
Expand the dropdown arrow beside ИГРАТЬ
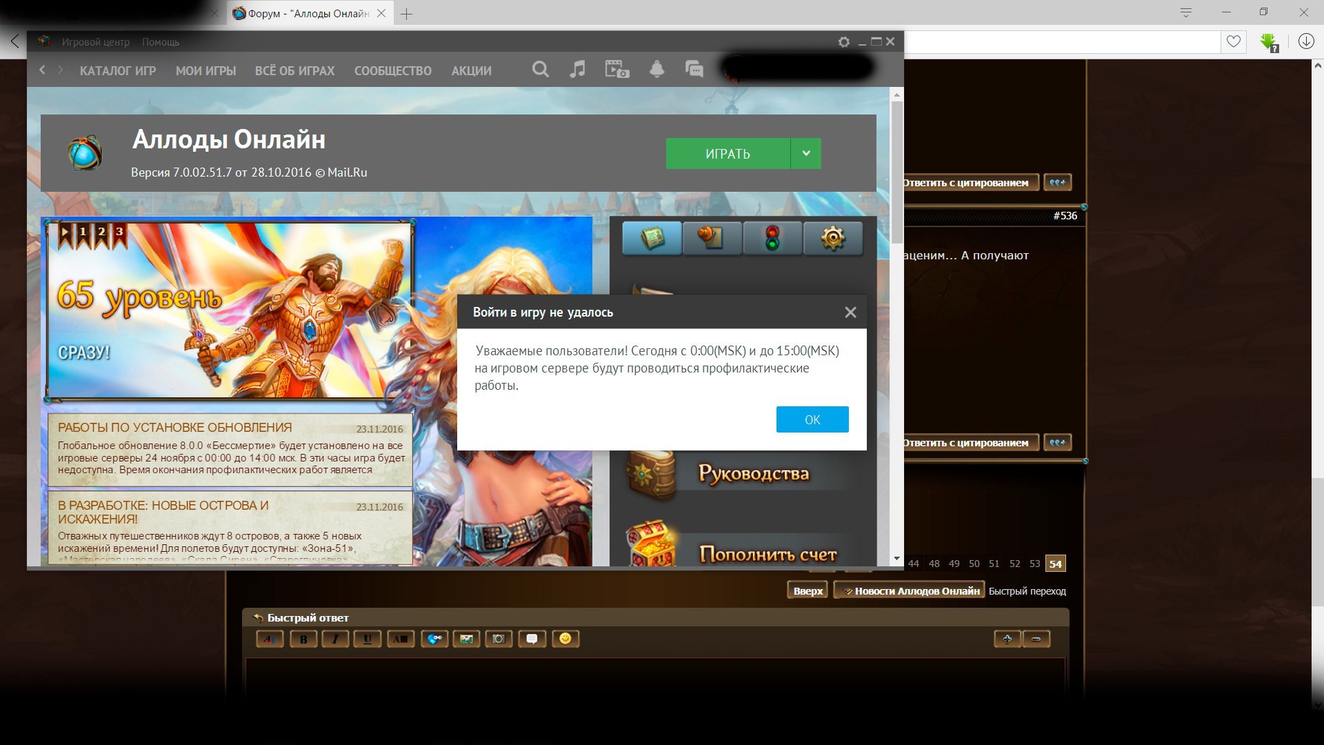click(805, 153)
